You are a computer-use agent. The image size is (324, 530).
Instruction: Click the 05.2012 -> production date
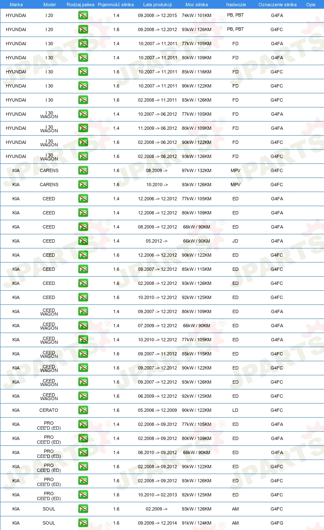tap(157, 241)
